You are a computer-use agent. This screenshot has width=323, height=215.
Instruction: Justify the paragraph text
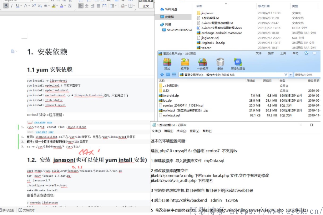click(99, 6)
